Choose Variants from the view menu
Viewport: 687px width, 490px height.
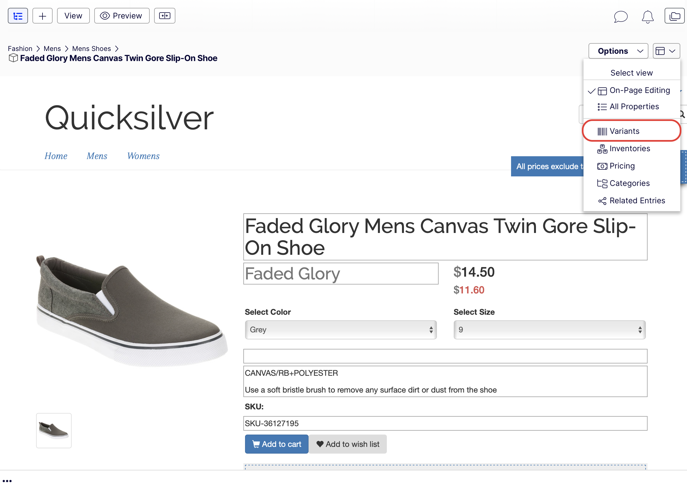pos(624,131)
